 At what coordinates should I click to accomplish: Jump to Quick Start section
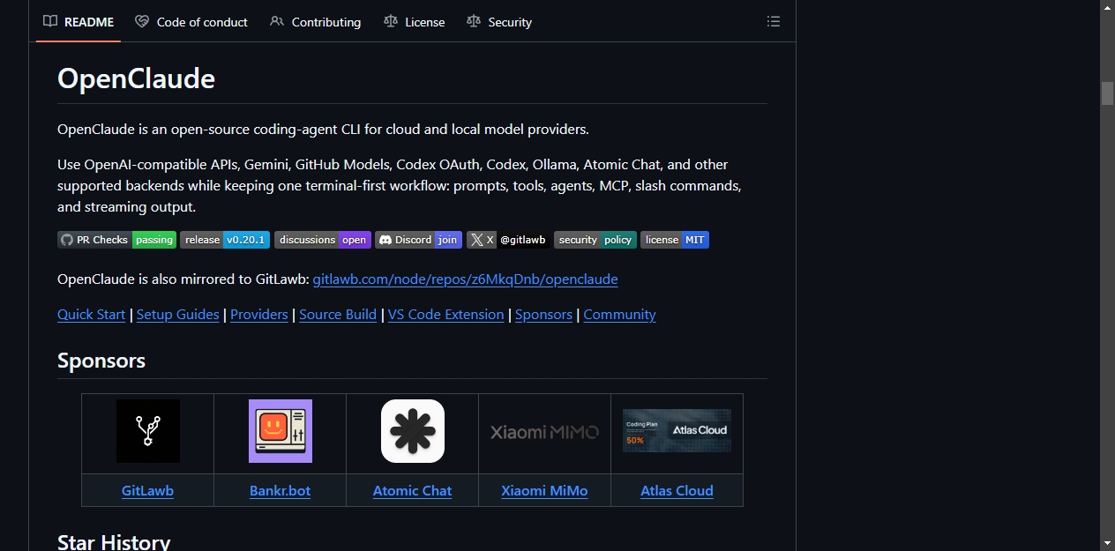pos(92,315)
